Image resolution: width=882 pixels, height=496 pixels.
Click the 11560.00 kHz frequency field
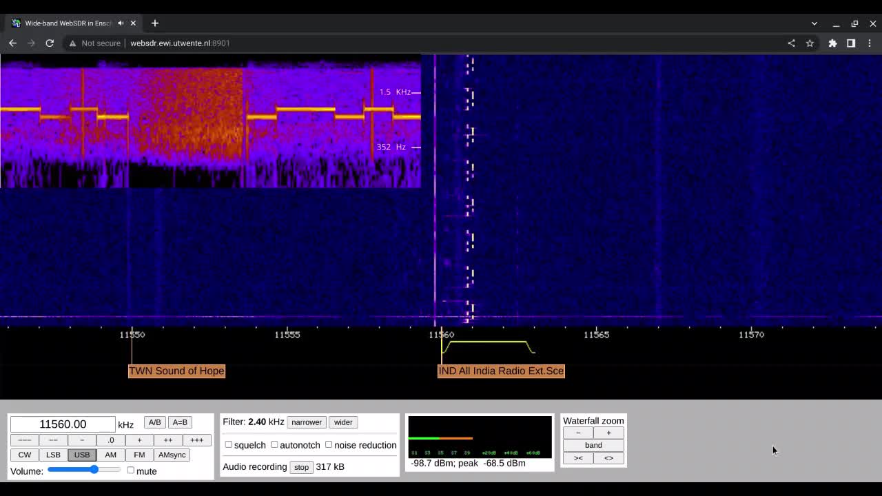pos(63,424)
